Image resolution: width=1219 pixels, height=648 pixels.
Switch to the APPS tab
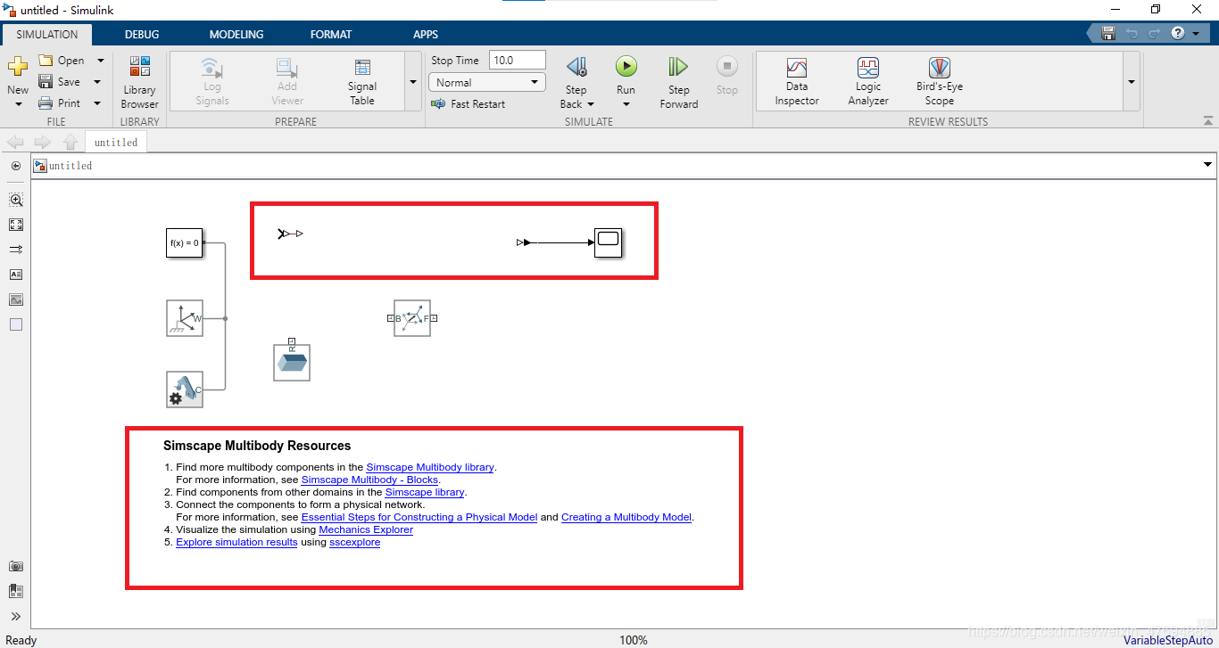coord(426,34)
